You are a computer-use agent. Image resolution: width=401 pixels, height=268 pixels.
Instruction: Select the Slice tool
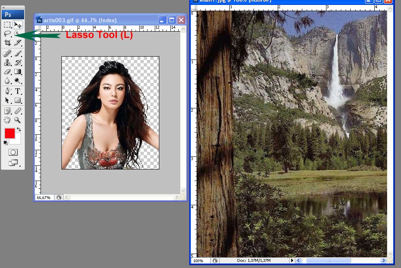click(18, 43)
